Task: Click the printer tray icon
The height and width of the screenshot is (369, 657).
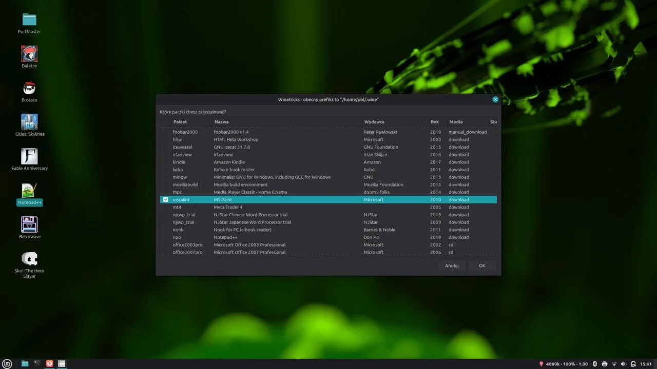Action: click(x=605, y=364)
